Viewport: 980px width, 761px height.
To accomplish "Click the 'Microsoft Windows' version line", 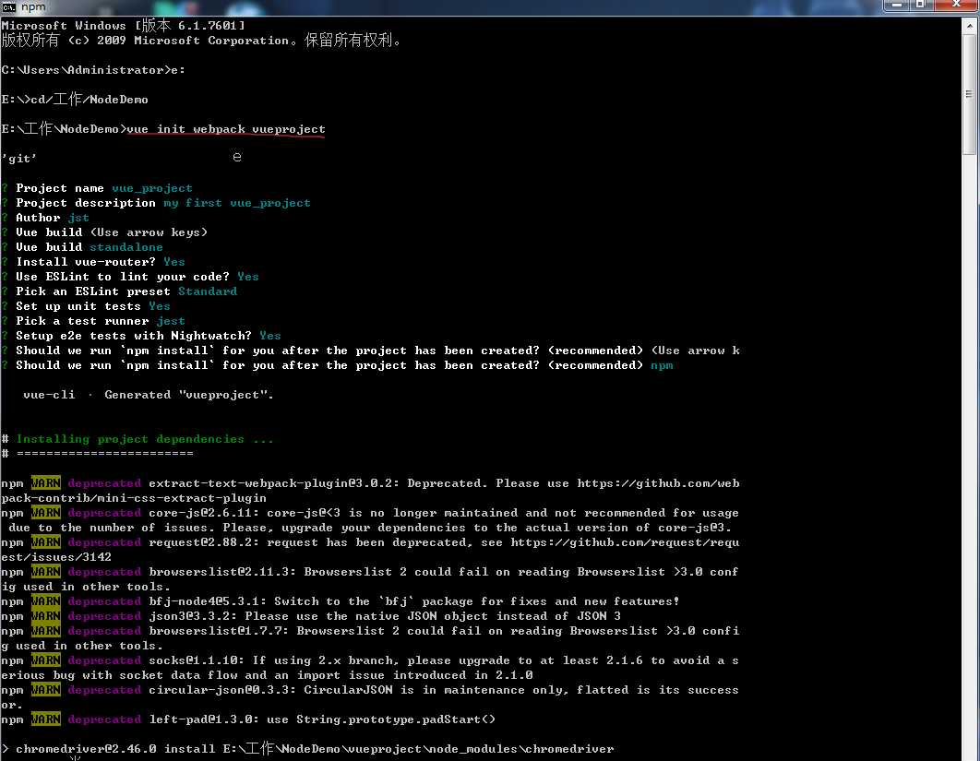I will point(123,26).
